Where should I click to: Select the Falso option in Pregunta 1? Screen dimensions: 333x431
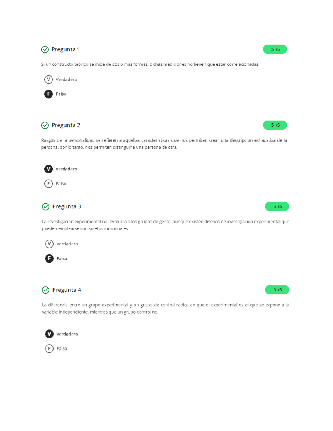(x=49, y=94)
